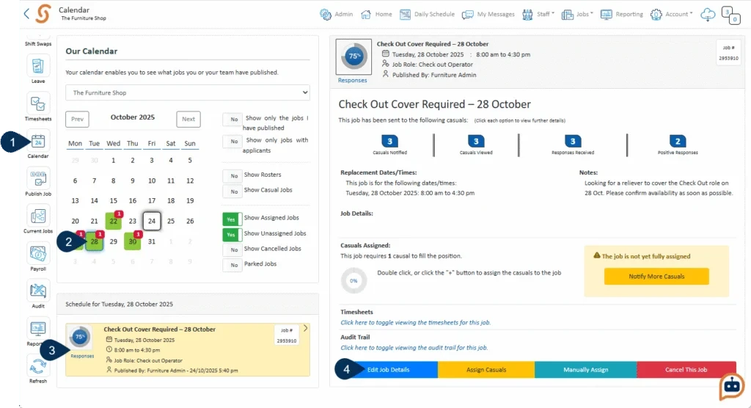Toggle Show only jobs with applicants
The width and height of the screenshot is (751, 408).
click(232, 141)
